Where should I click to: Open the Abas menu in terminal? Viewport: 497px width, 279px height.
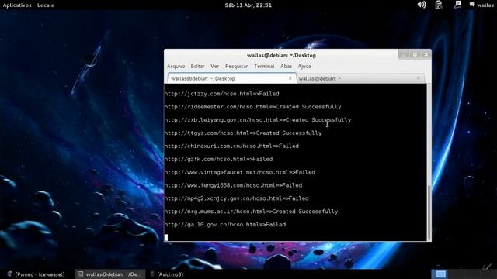click(286, 66)
